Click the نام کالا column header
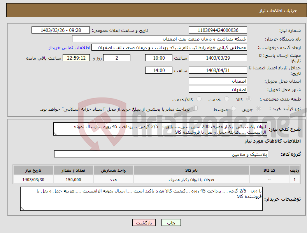The image size is (307, 233). (191, 170)
